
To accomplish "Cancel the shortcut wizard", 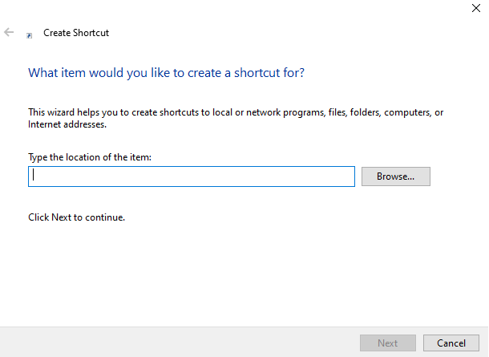I will tap(451, 343).
